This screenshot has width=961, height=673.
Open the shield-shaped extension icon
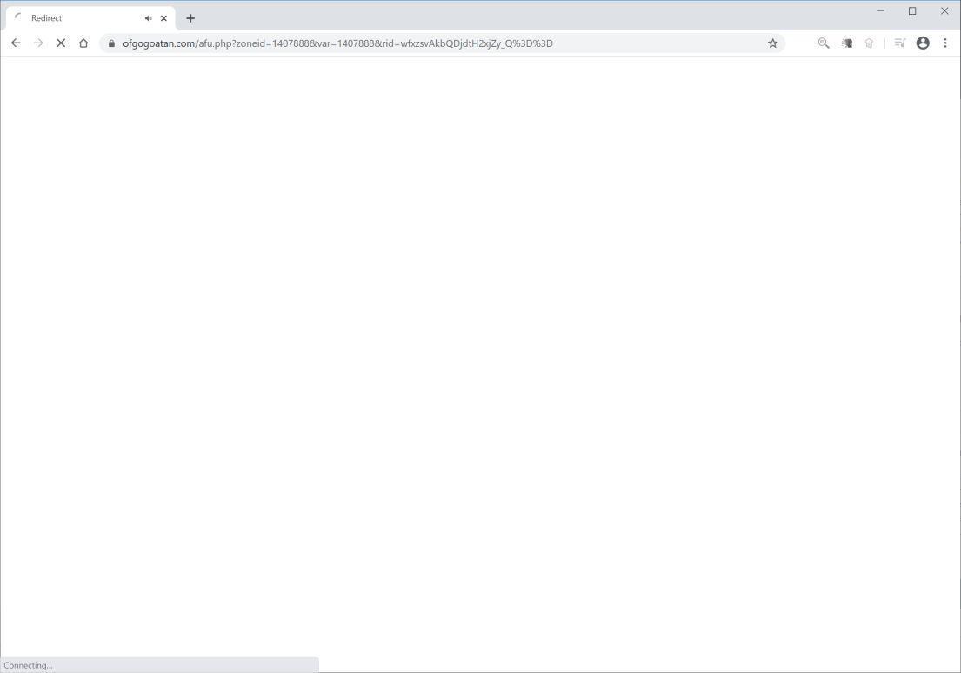pos(869,43)
